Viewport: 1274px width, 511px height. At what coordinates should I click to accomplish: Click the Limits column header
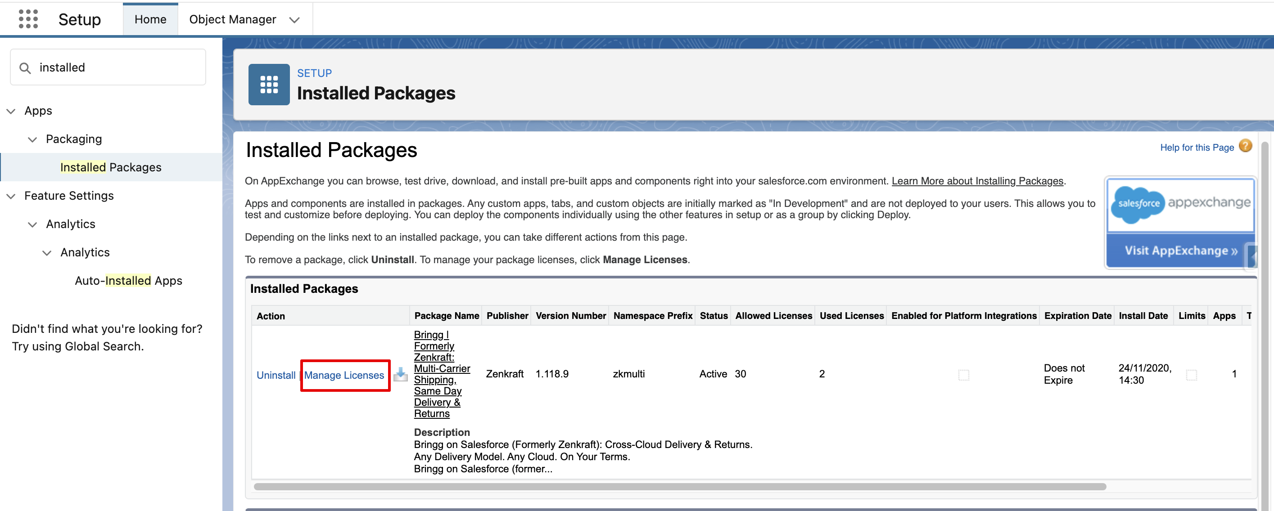pyautogui.click(x=1192, y=315)
